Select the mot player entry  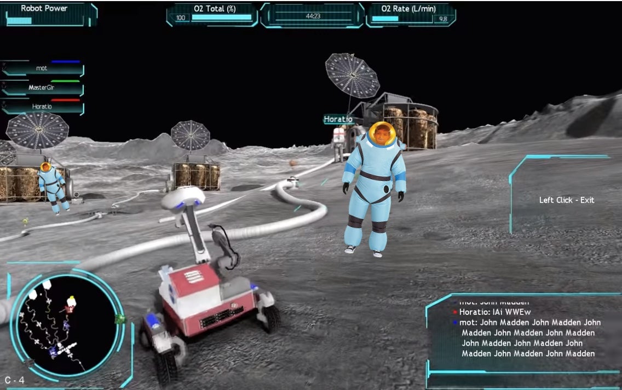42,68
